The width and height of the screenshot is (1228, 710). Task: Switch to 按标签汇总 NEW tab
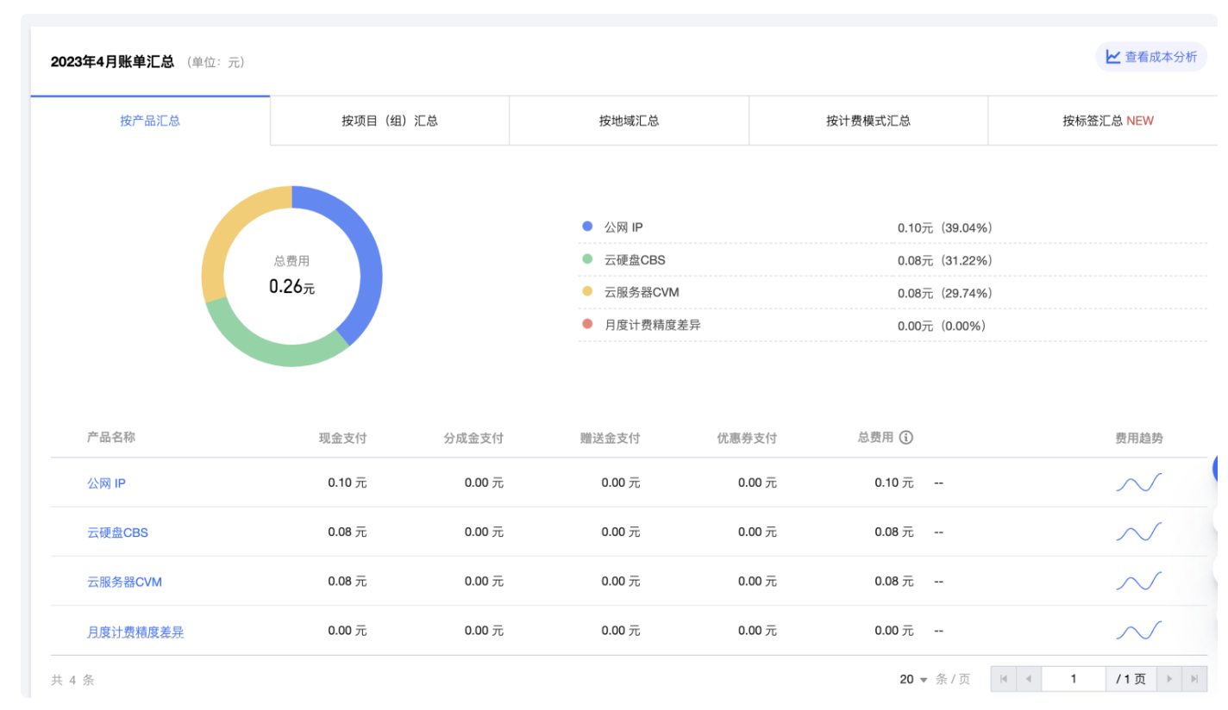click(x=1107, y=121)
